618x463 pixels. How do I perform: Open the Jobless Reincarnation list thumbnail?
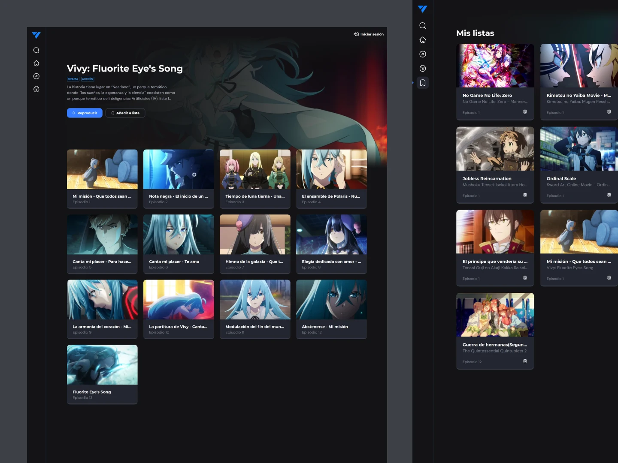point(495,149)
